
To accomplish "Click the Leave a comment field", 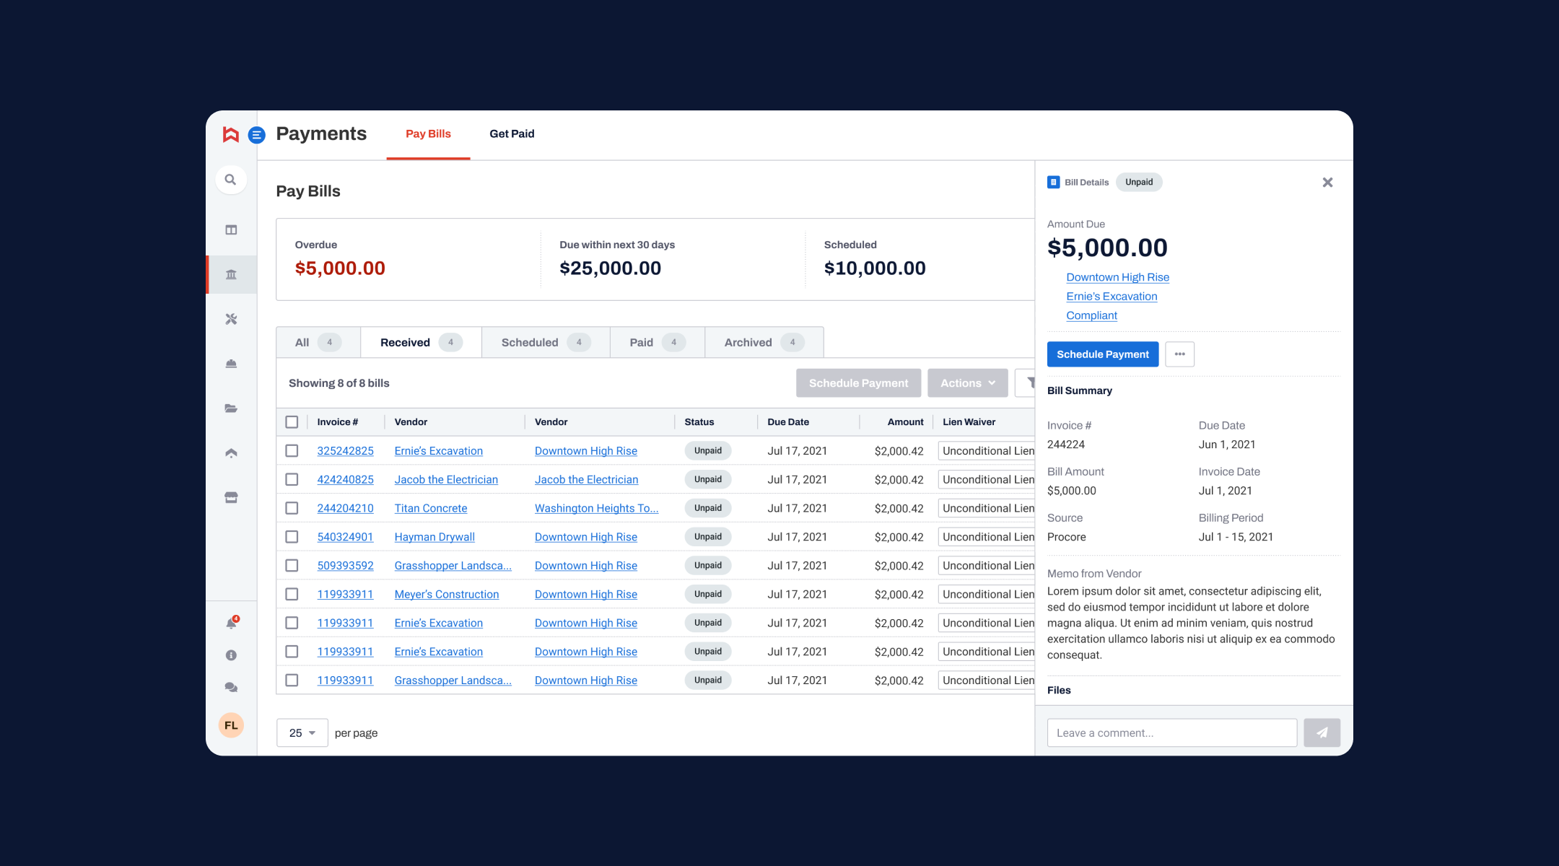I will (x=1171, y=733).
